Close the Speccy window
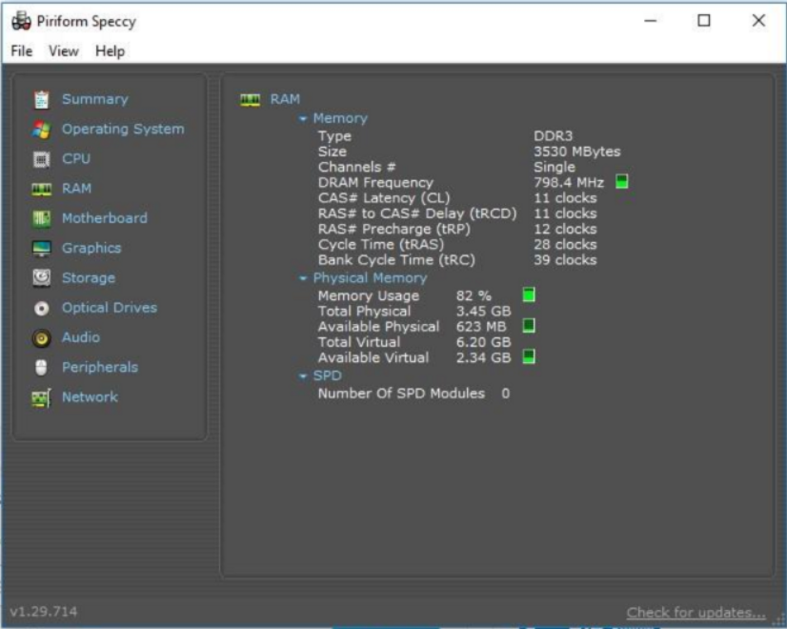 click(x=758, y=21)
